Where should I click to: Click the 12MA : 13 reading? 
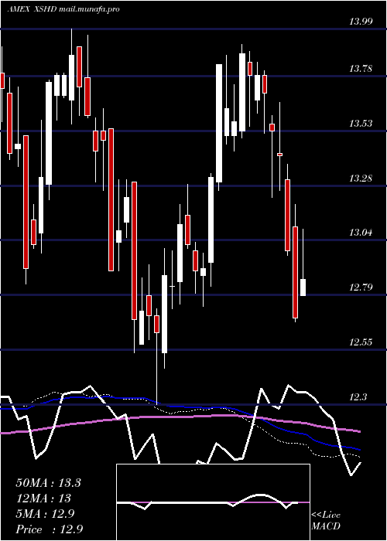pyautogui.click(x=43, y=498)
